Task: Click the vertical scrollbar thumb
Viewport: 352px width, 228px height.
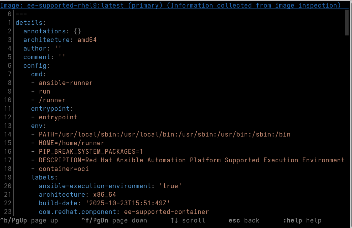Action: (x=347, y=22)
